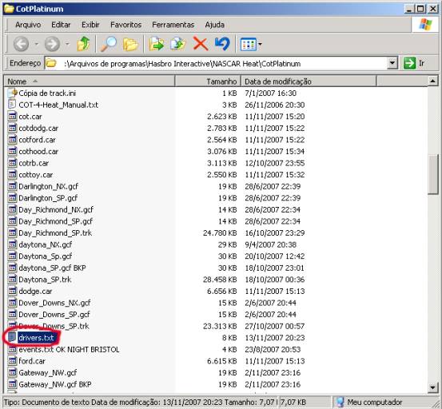Open the Exibir menu
442x409 pixels.
pyautogui.click(x=90, y=25)
